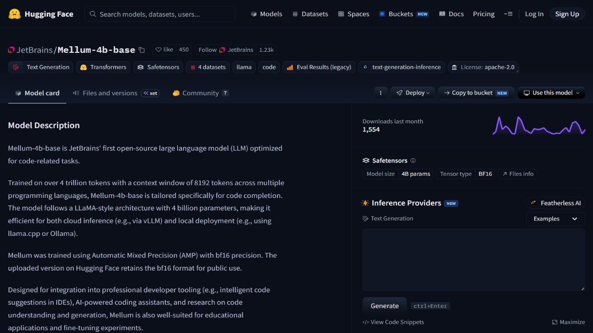Click the text generation input area
The height and width of the screenshot is (333, 593).
(x=473, y=259)
